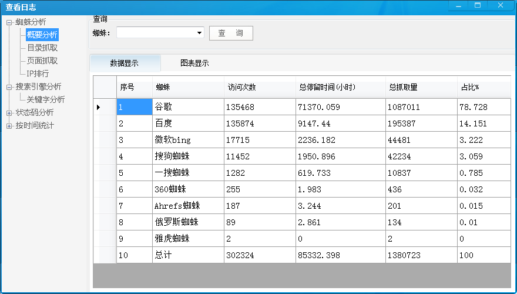Click the value 436 in 360蜘蛛 row
This screenshot has width=517, height=294.
(x=421, y=189)
